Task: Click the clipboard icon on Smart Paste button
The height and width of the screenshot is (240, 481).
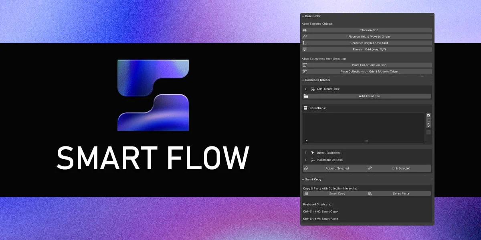Action: [370, 193]
